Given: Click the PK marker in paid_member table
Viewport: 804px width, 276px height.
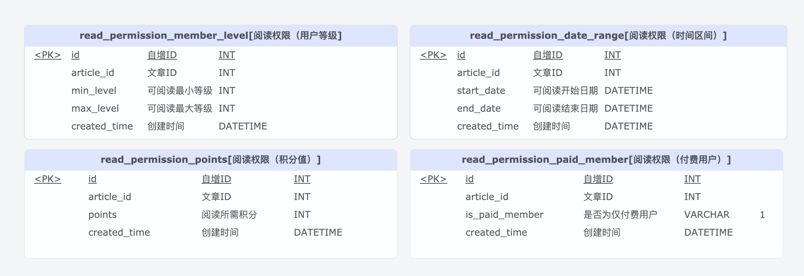Looking at the screenshot, I should click(x=433, y=179).
